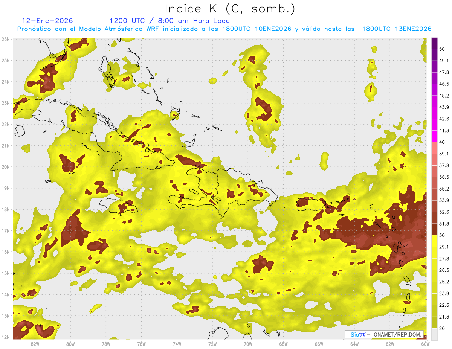This screenshot has height=349, width=452.
Task: Click the colorbar value label 50
Action: [443, 49]
